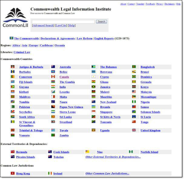184x179 pixels.
Task: Click the Kenya flag icon
Action: pos(134,87)
